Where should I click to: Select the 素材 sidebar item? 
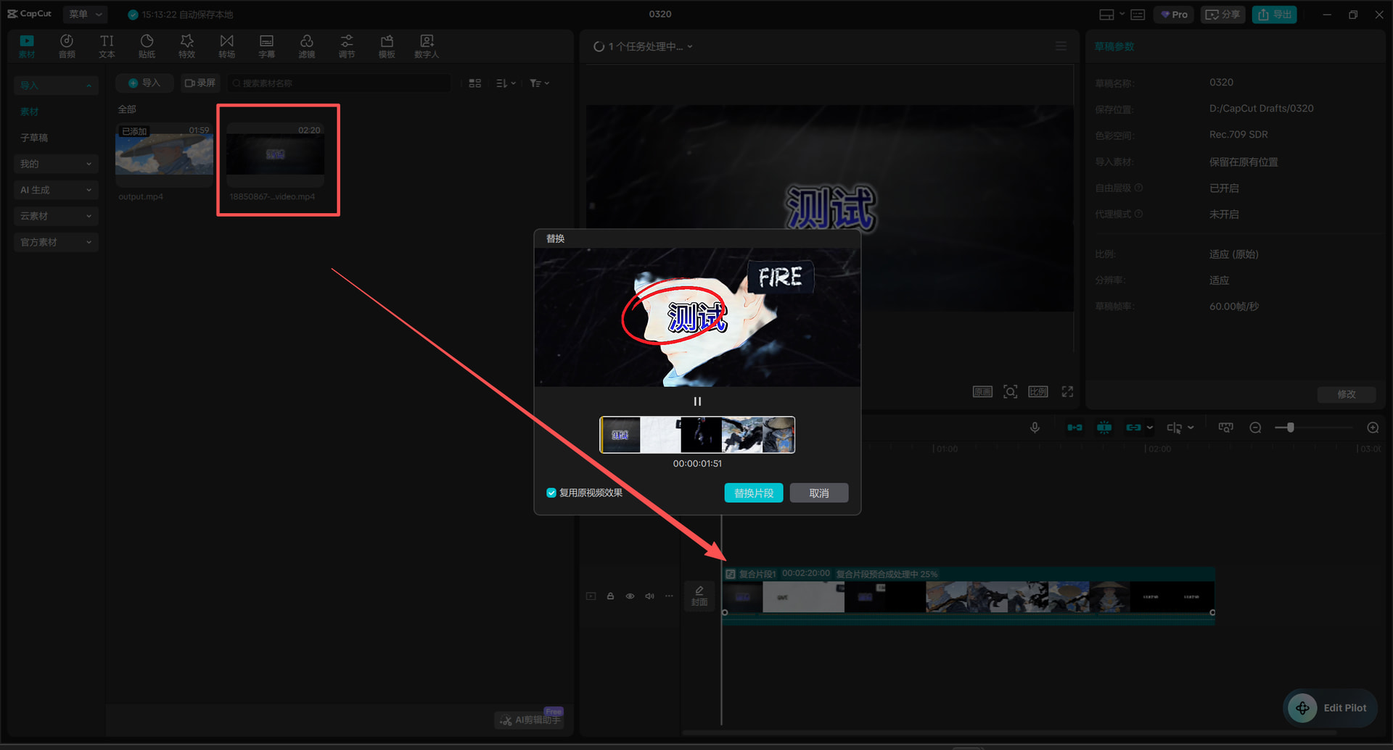[x=29, y=112]
